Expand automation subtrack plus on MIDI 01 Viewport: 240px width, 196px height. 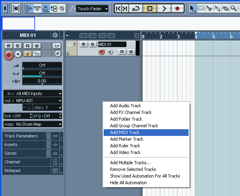point(67,54)
